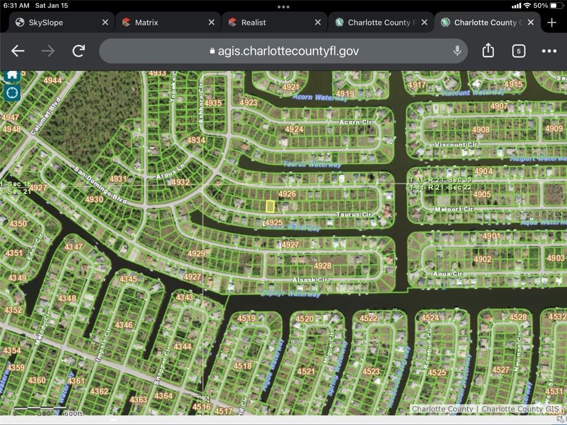
Task: Close the Realist tab
Action: tap(317, 23)
